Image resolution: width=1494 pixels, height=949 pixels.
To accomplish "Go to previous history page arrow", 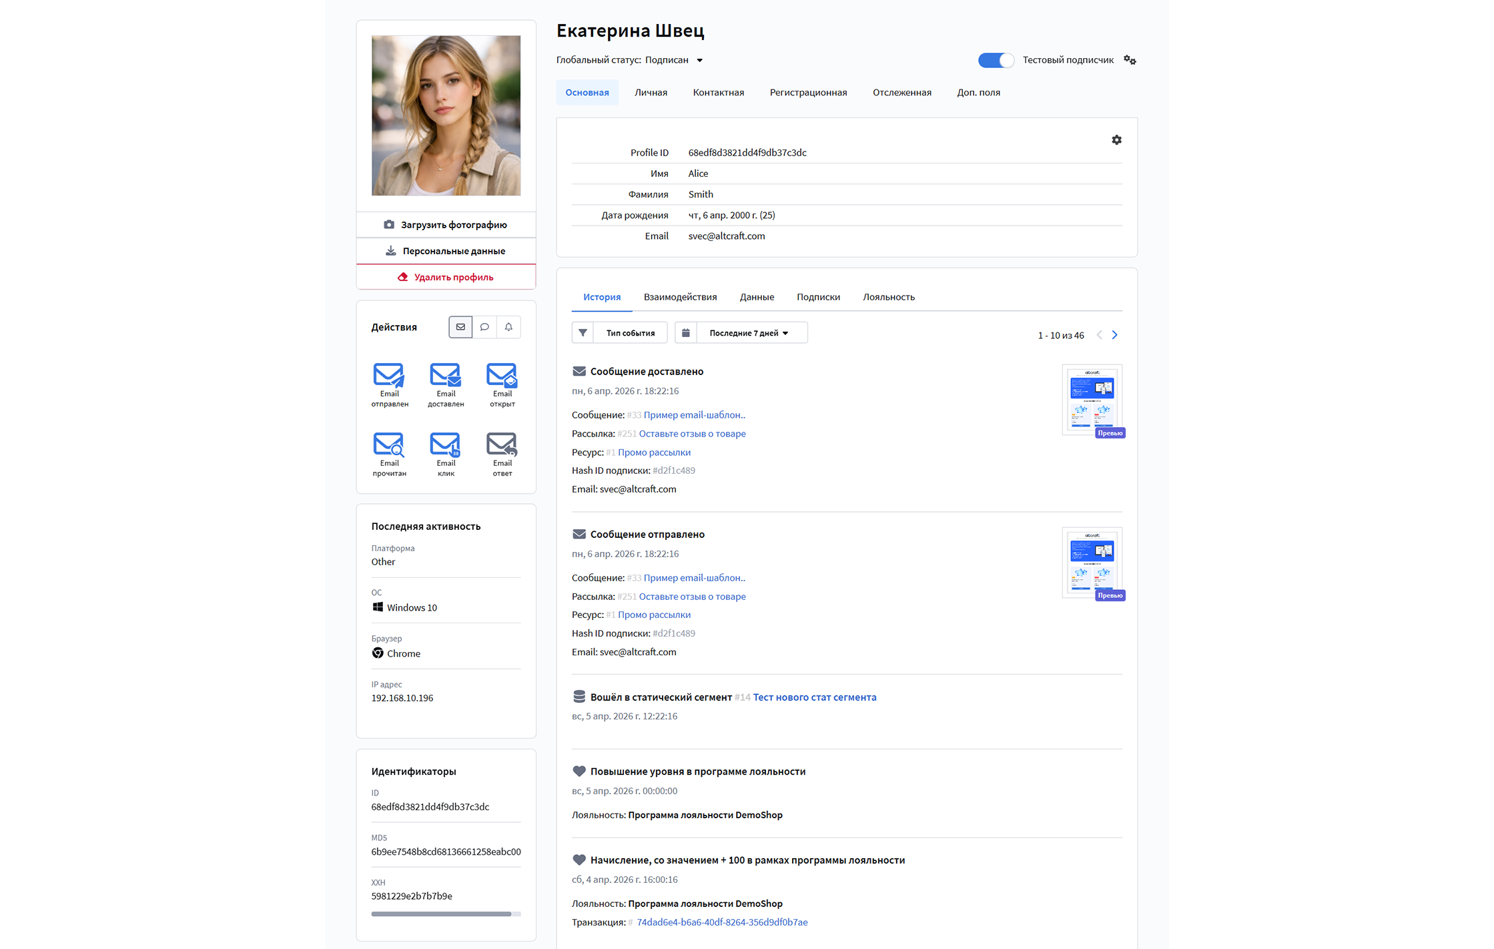I will (1099, 335).
